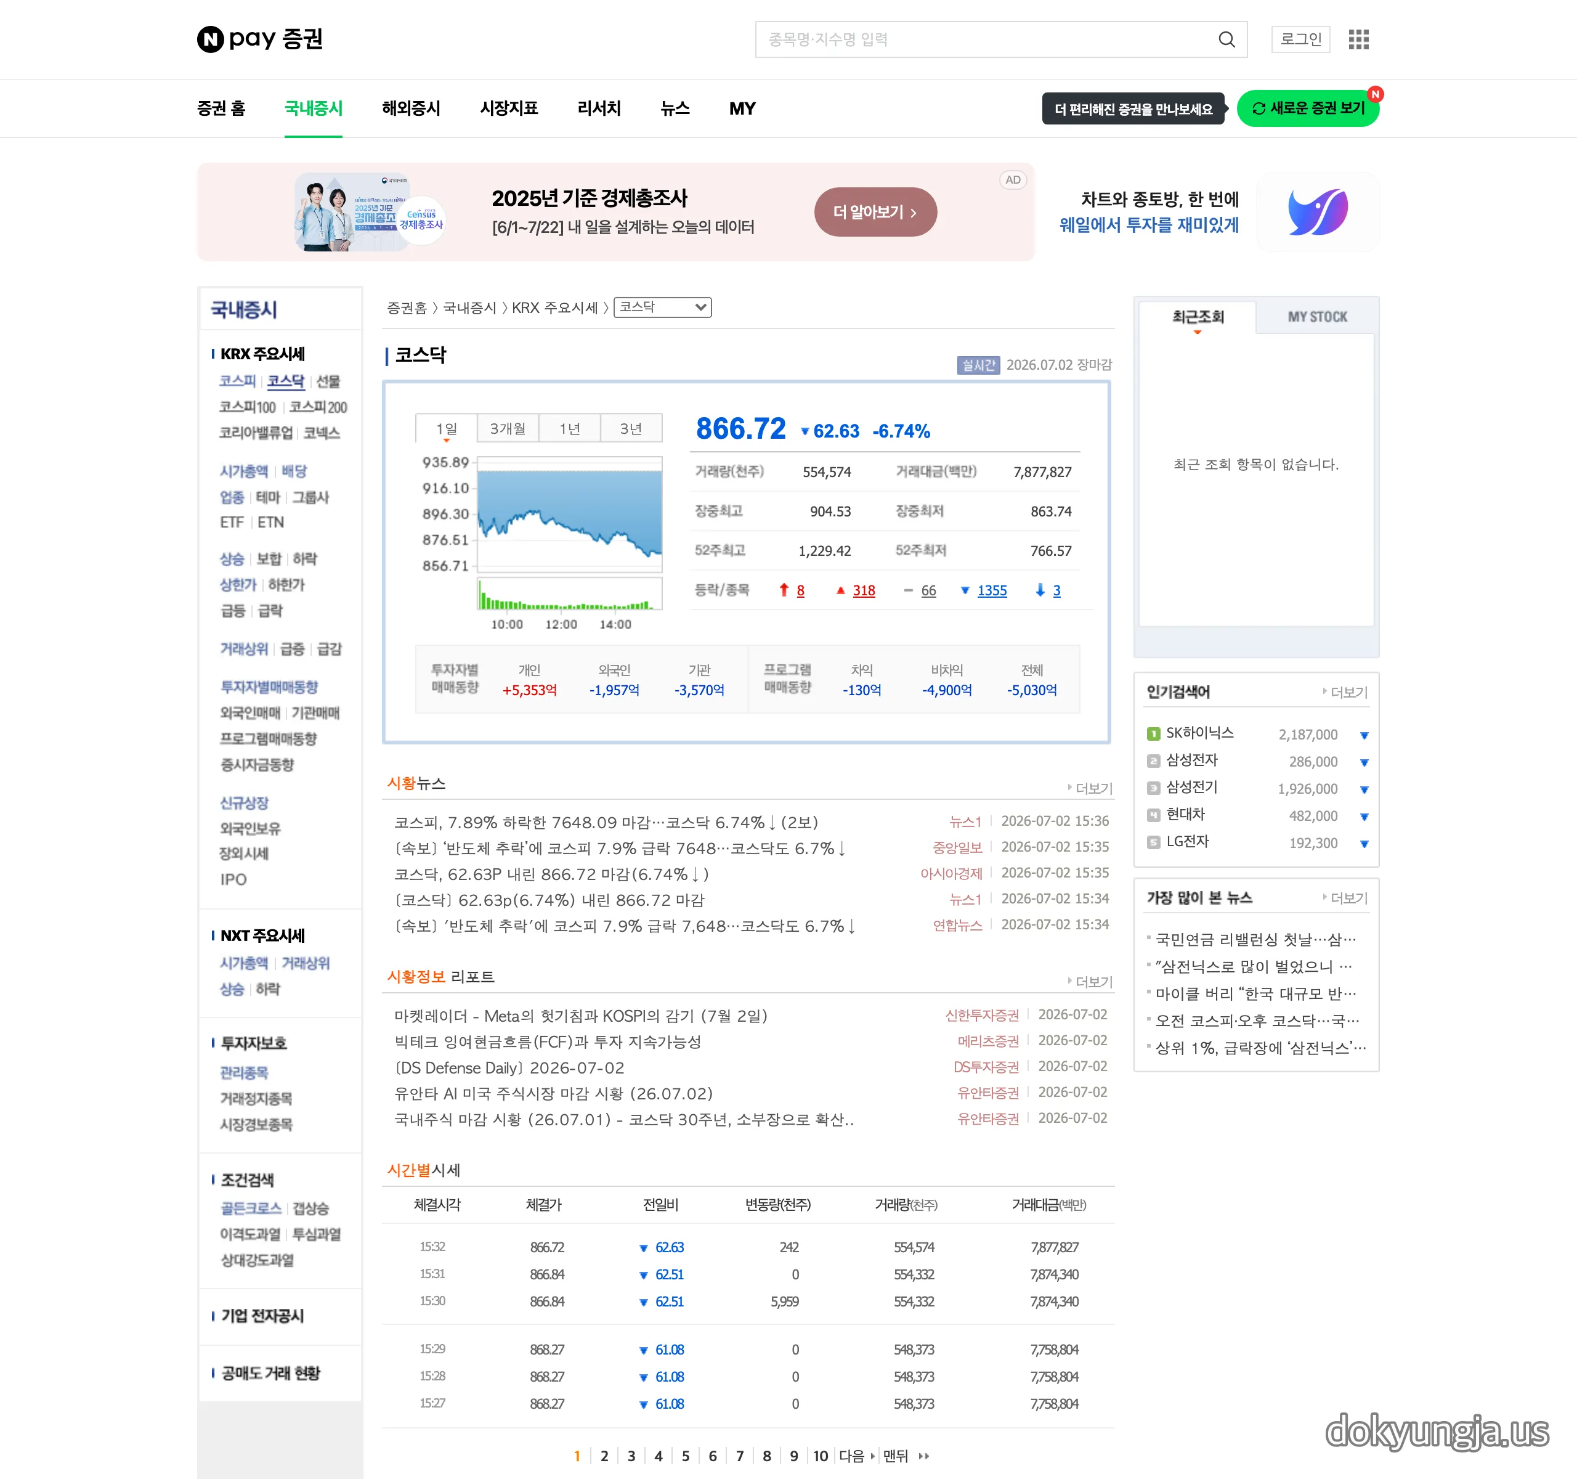The image size is (1577, 1479).
Task: Open the 뉴스 menu item
Action: pyautogui.click(x=675, y=108)
